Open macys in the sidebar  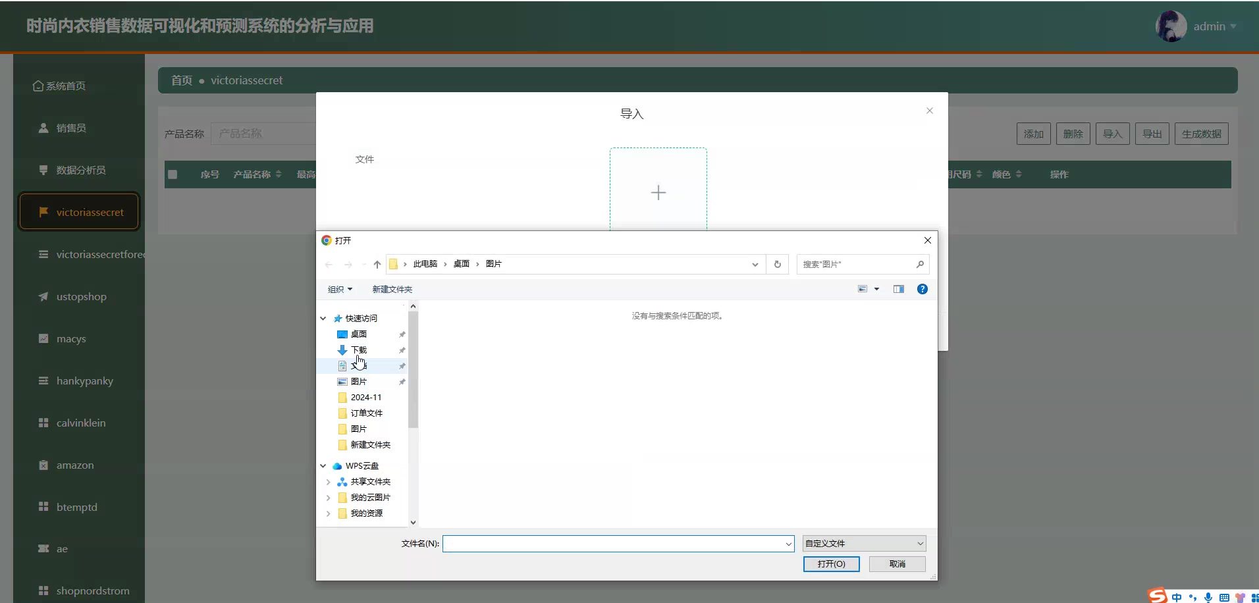(x=79, y=338)
